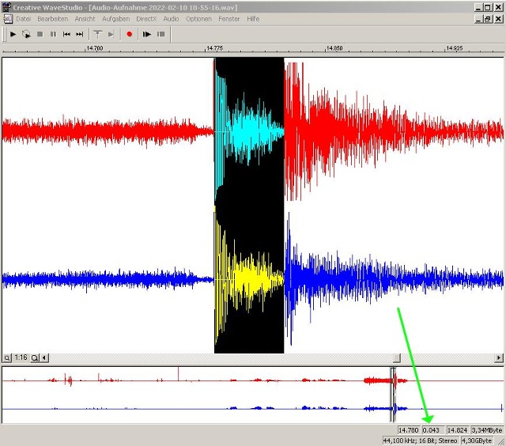Open the document icon left of Datei
Image resolution: width=506 pixels, height=446 pixels.
coord(8,19)
